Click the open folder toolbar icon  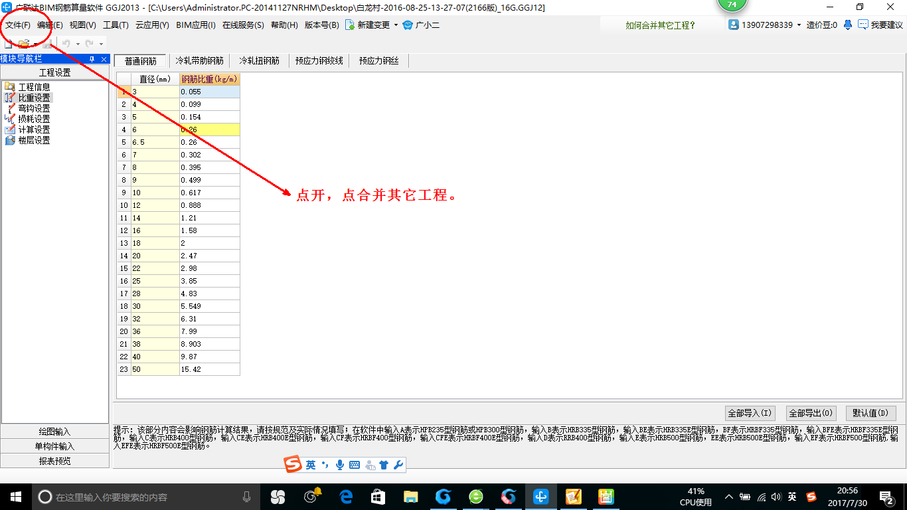[24, 44]
